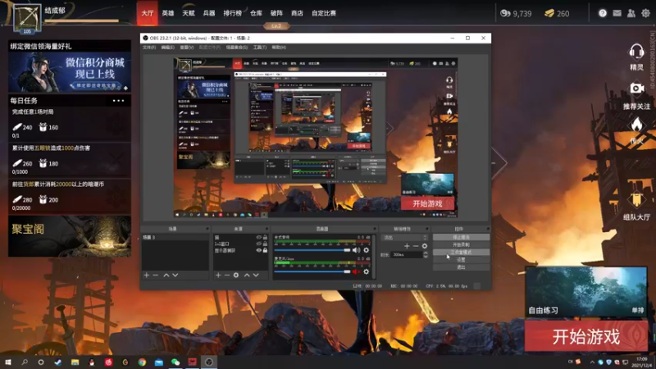Screen dimensions: 656x369
Task: Toggle visibility eye of the first source row
Action: coord(258,237)
